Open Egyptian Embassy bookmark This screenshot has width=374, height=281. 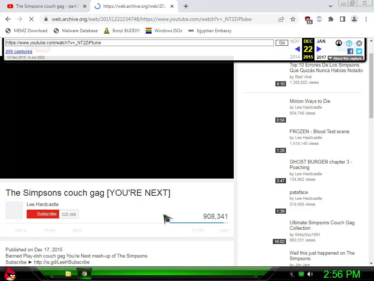coord(210,31)
